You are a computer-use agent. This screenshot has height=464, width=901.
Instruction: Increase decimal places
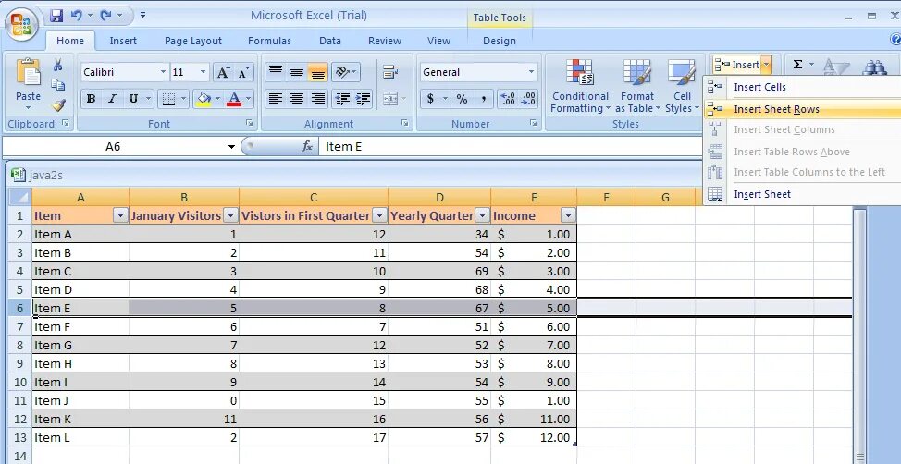(507, 99)
